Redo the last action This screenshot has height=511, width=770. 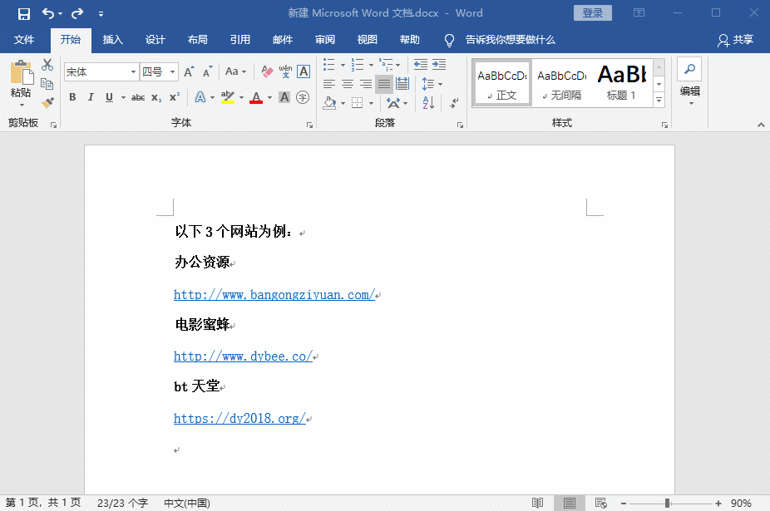(77, 13)
